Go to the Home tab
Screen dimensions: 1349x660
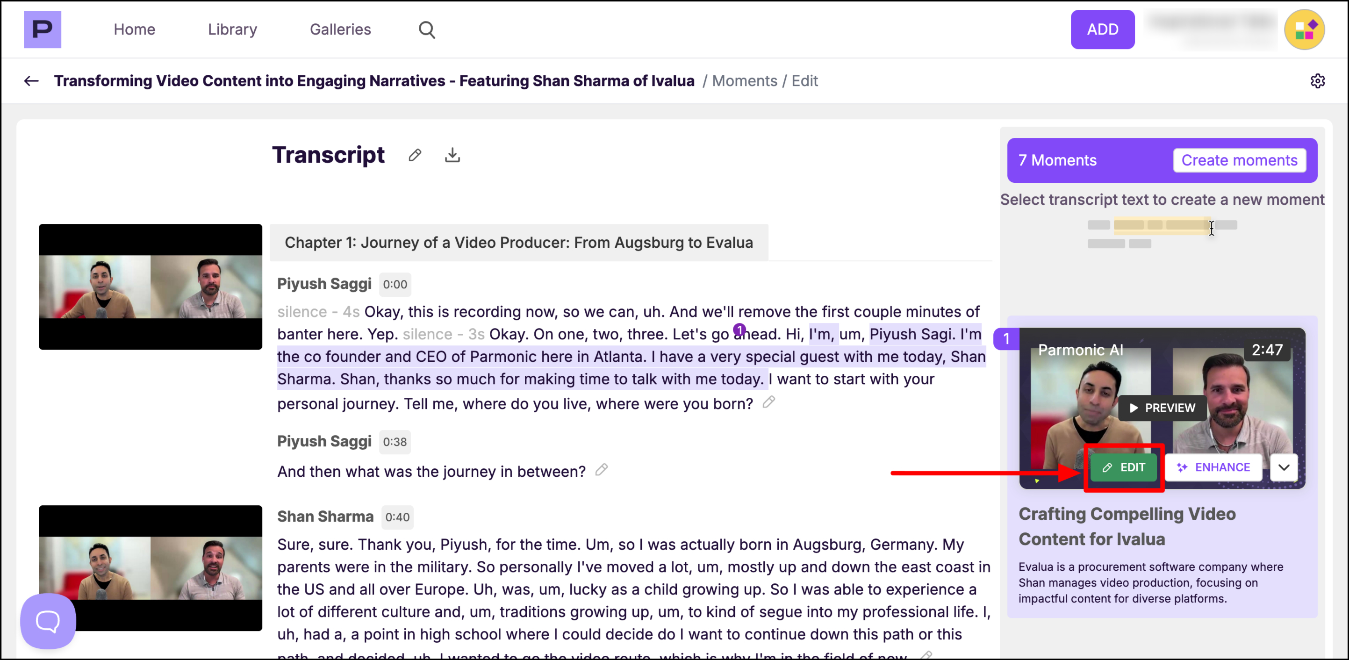(135, 29)
